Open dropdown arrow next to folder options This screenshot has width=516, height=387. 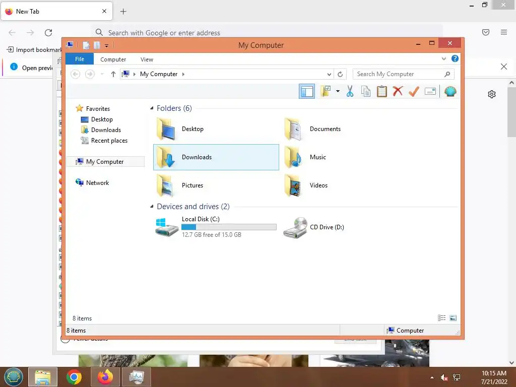(338, 91)
